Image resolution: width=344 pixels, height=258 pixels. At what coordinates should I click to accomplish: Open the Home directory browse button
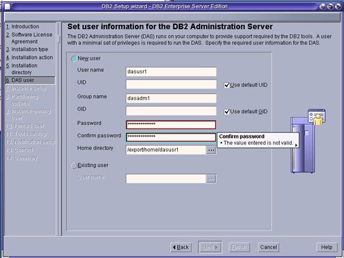pos(211,150)
